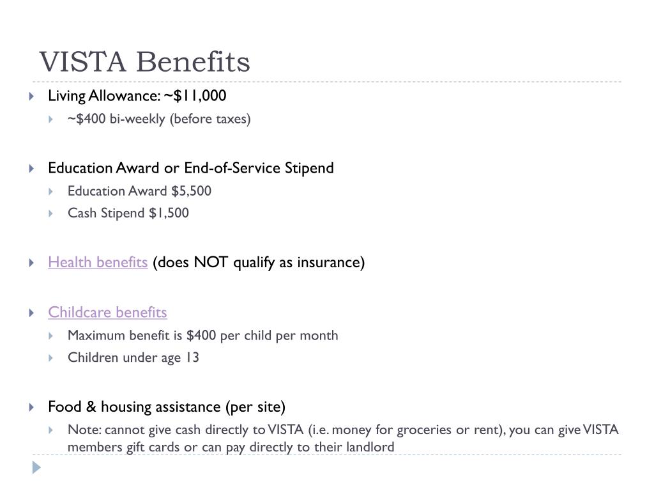Click the Living Allowance: ~$11,000 text
The height and width of the screenshot is (491, 654).
137,96
